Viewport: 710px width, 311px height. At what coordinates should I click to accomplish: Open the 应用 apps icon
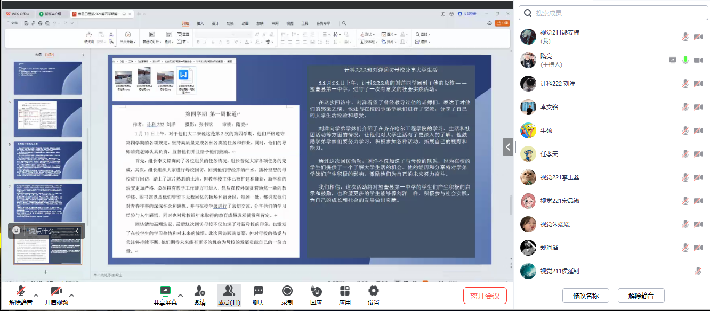pos(345,291)
